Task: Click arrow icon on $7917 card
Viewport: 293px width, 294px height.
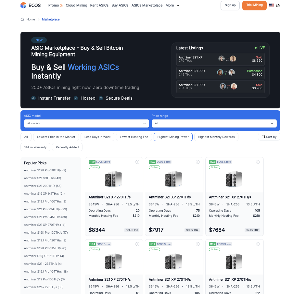Action: (x=198, y=162)
